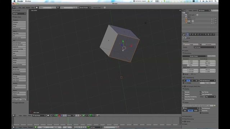Toggle Lamp renderability camera icon in Outliner
230x129 pixels.
pyautogui.click(x=216, y=23)
